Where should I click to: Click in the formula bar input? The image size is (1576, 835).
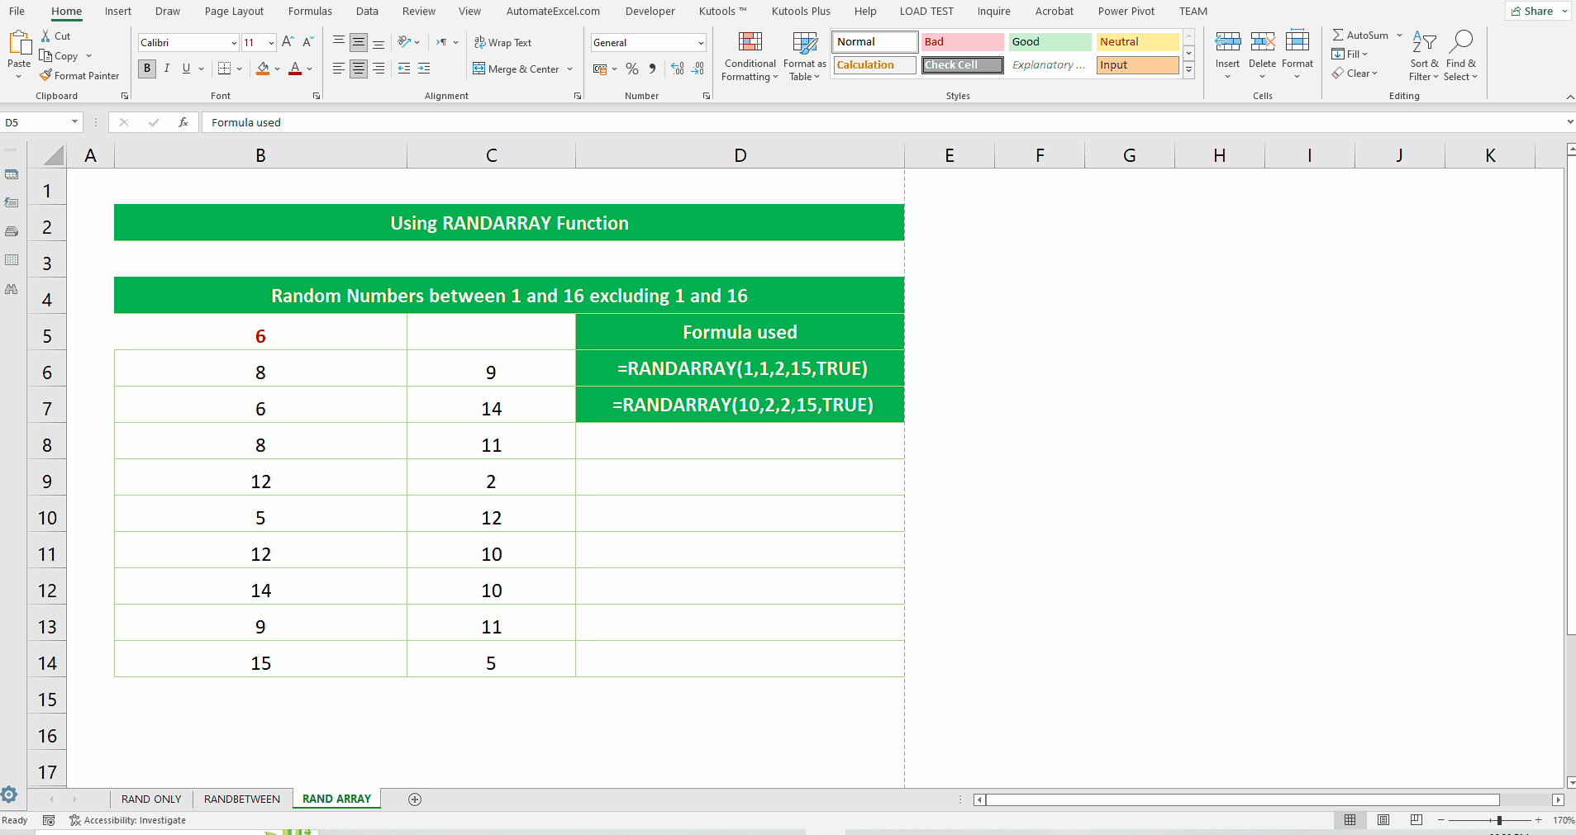click(x=883, y=122)
